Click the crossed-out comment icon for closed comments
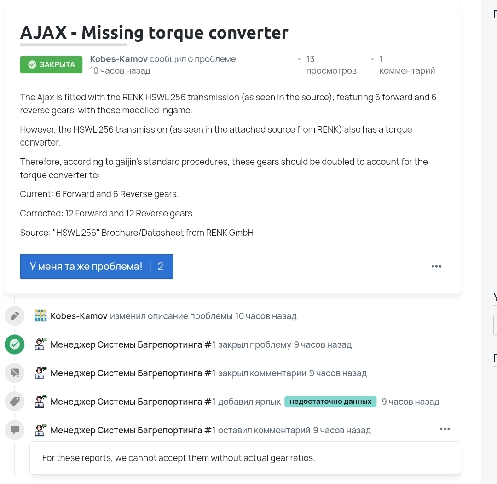The image size is (497, 484). point(14,373)
